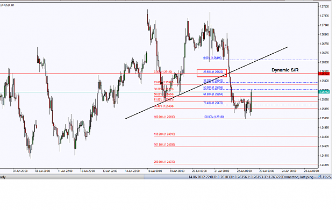The height and width of the screenshot is (210, 336).
Task: Select the red 0.00% (1.26122) Fibonacci label
Action: pyautogui.click(x=163, y=72)
